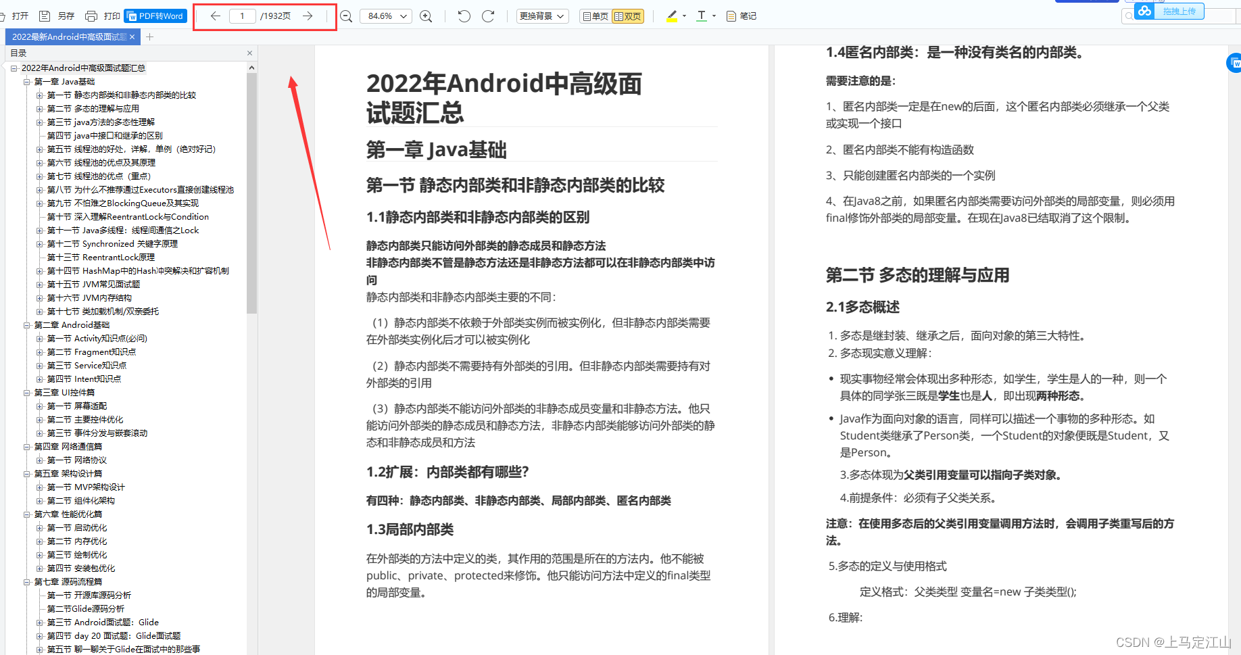Viewport: 1241px width, 655px height.
Task: Zoom out using the minus magnifier
Action: pyautogui.click(x=346, y=16)
